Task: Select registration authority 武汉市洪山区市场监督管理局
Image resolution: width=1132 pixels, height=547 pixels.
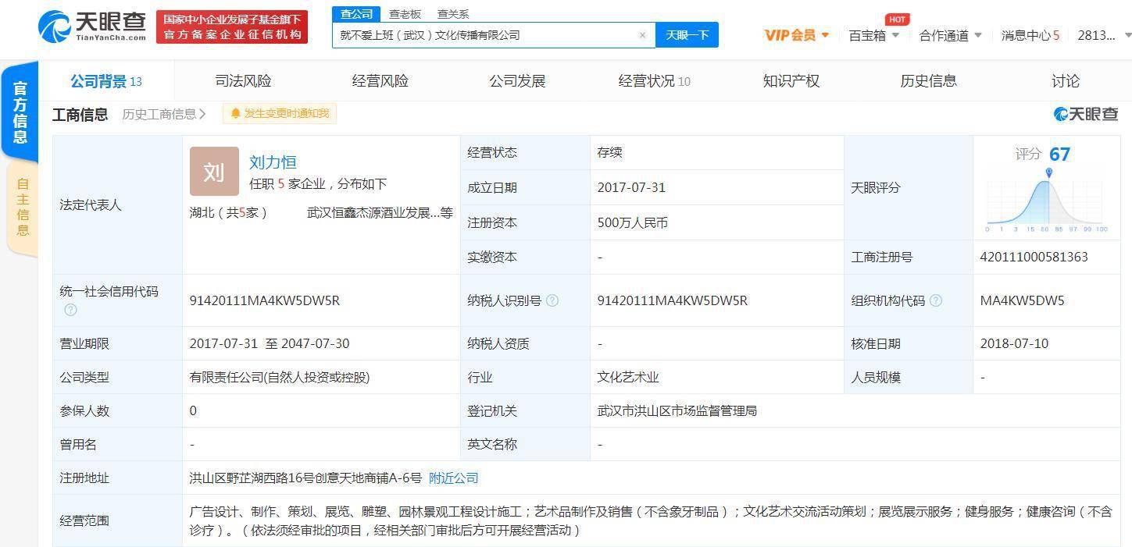Action: point(677,410)
